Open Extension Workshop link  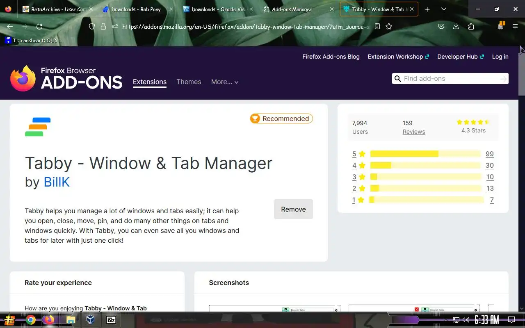click(398, 57)
